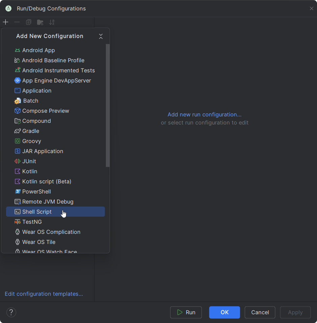
Task: Click the Compound folder icon
Action: [x=18, y=121]
